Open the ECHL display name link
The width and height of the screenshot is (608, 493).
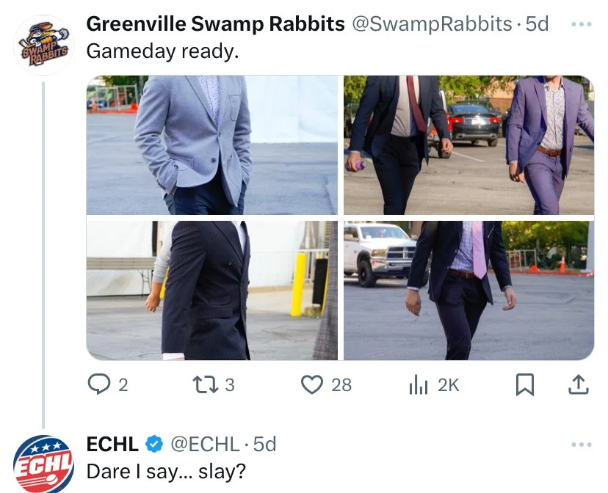click(112, 444)
